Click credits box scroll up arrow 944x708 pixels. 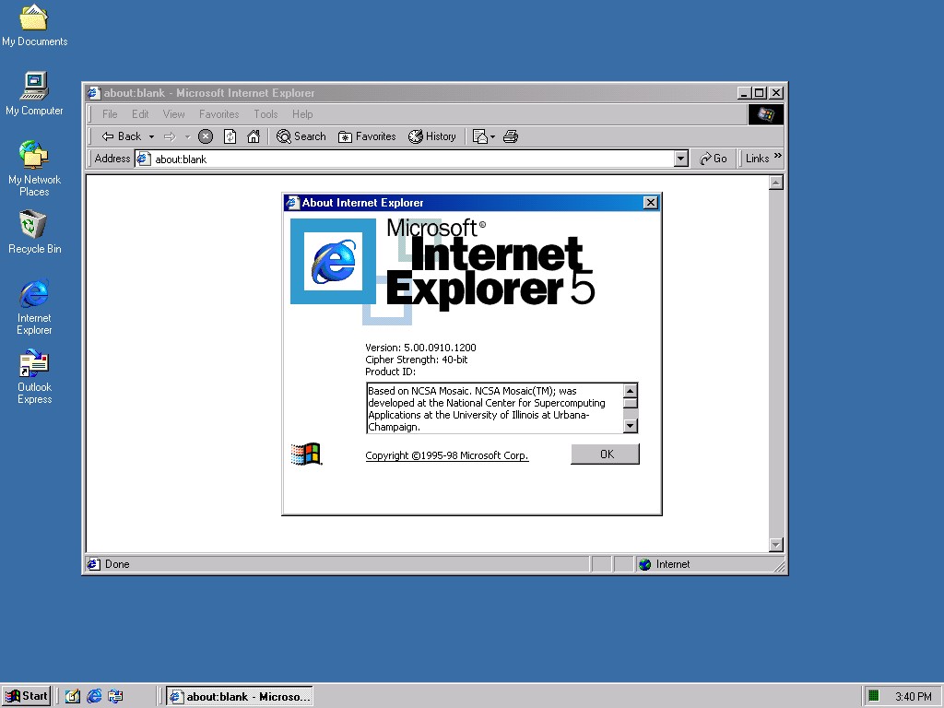pyautogui.click(x=631, y=390)
